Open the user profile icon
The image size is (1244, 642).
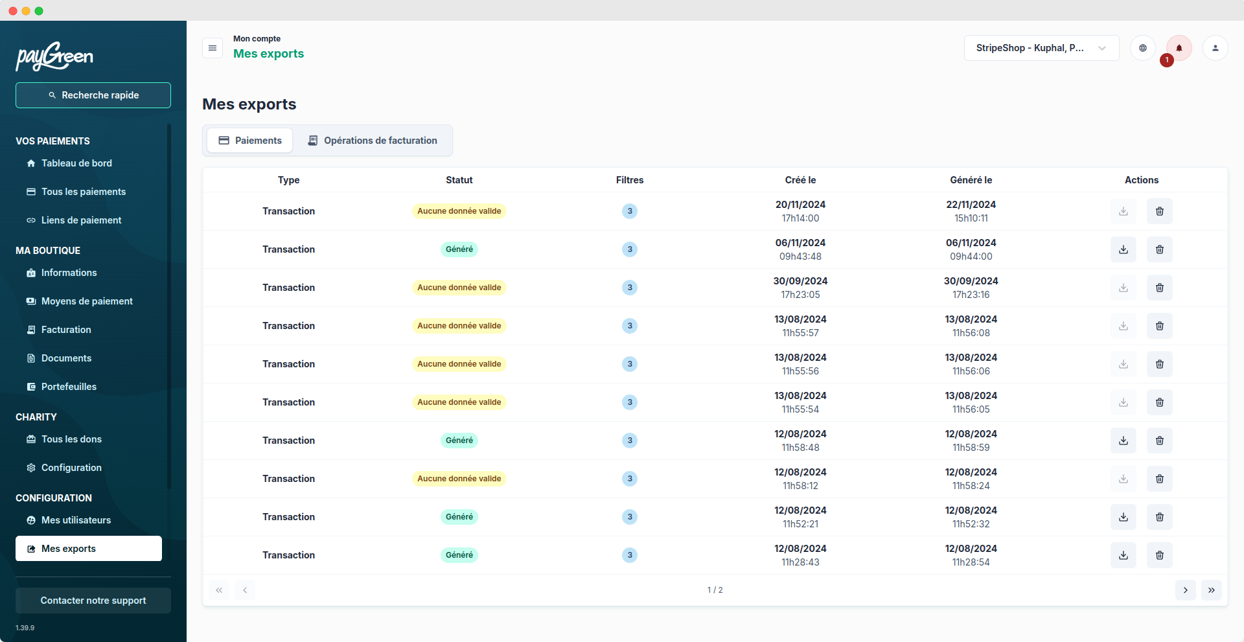[1215, 48]
